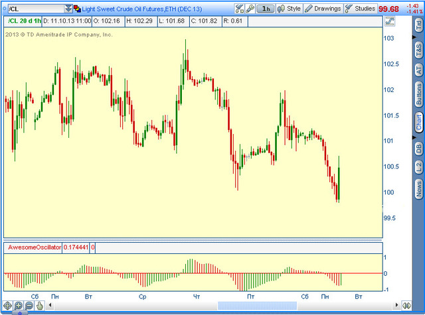Open the Studies button
Screen dimensions: 425x315
361,9
